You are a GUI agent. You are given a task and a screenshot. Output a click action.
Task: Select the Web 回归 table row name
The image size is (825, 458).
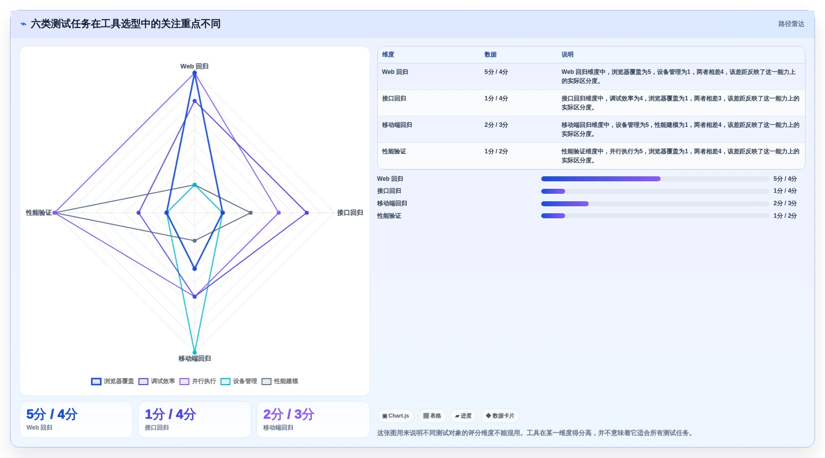395,72
